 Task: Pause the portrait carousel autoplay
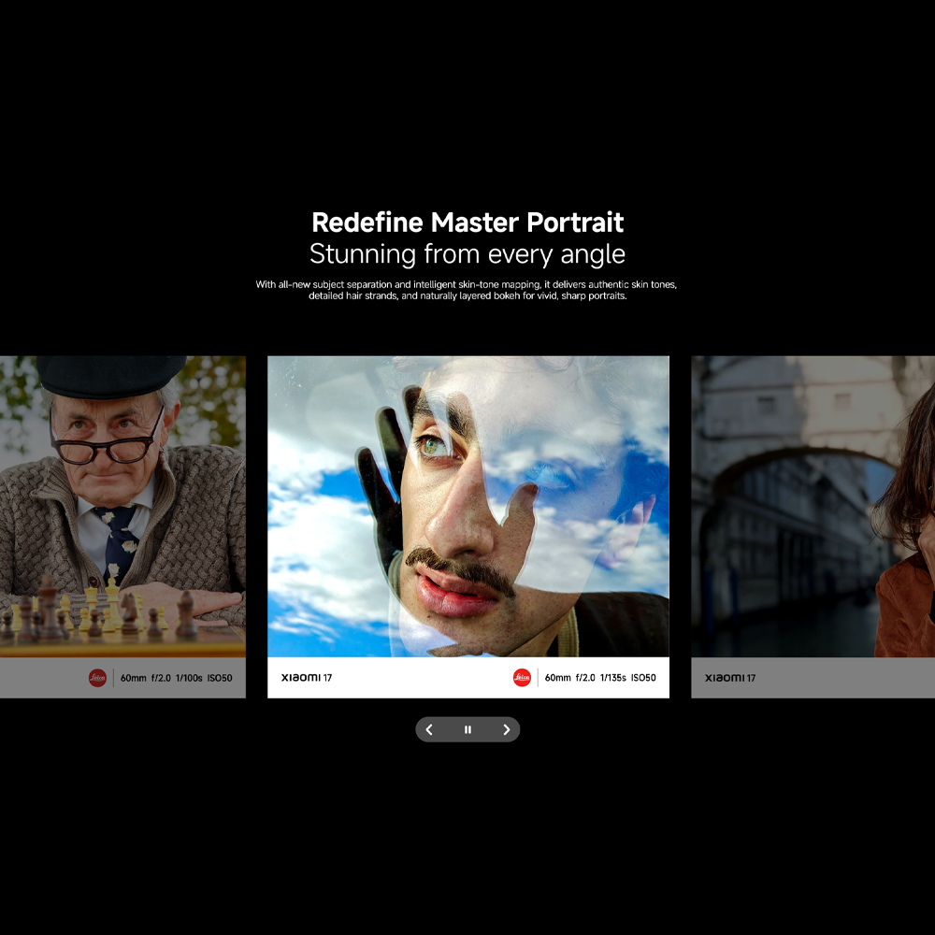click(467, 729)
